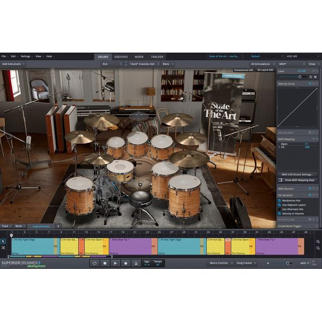This screenshot has width=322, height=322.
Task: Zoom in on the song track
Action: [318, 241]
